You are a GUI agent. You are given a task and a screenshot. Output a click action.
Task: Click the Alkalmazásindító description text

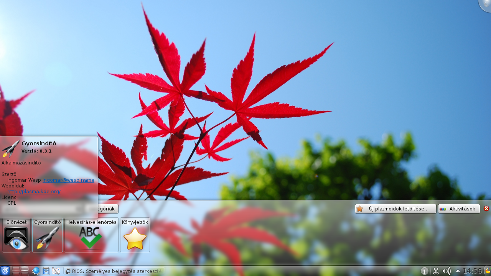coord(21,163)
